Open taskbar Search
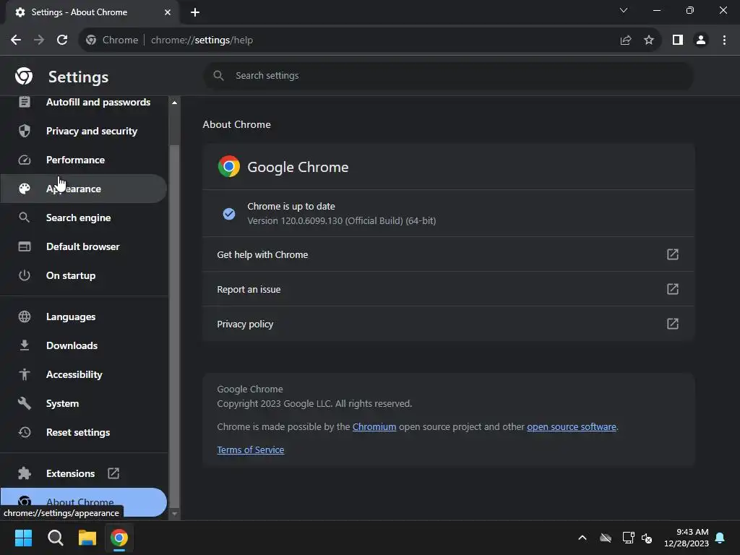Image resolution: width=740 pixels, height=555 pixels. click(55, 538)
